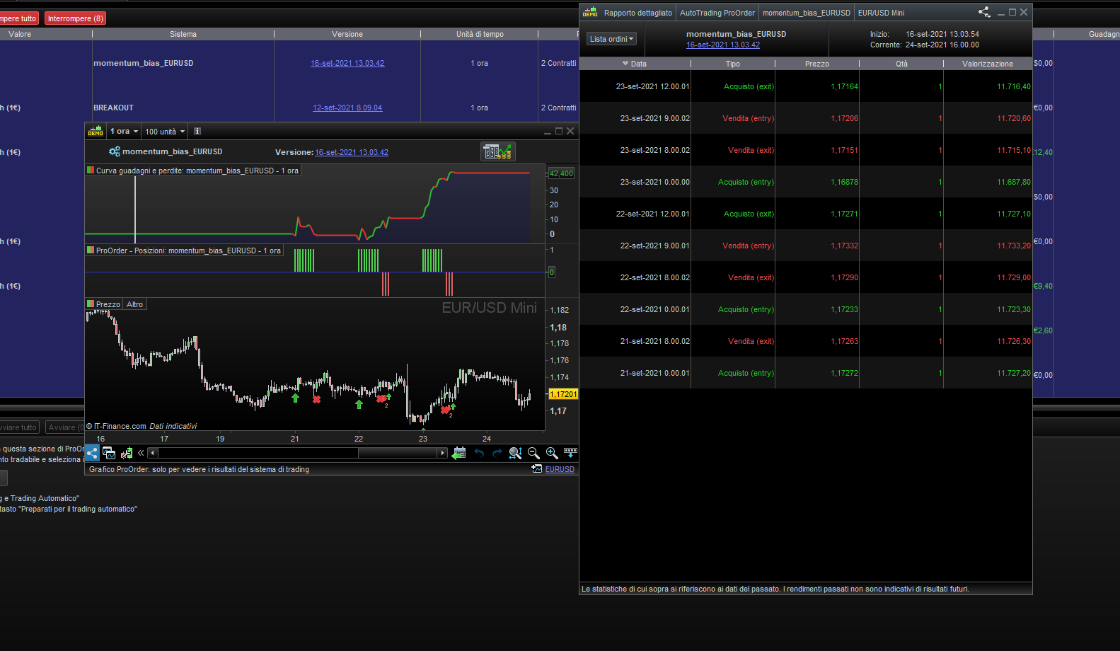Viewport: 1120px width, 651px height.
Task: Open the 100 unità dropdown
Action: coord(165,131)
